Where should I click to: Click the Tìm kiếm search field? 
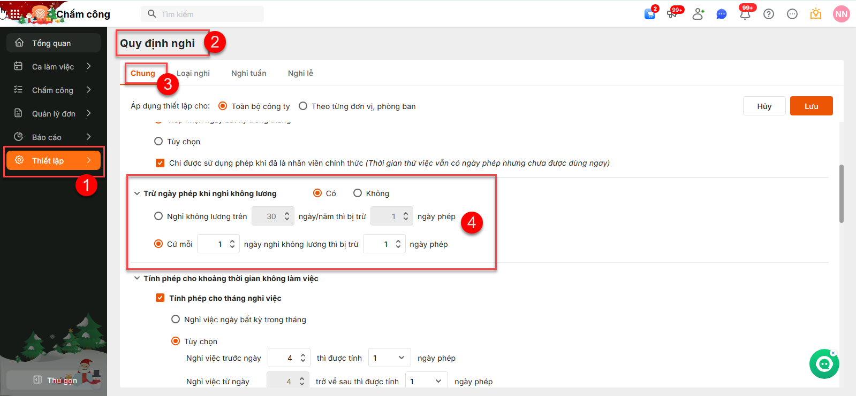(x=209, y=14)
